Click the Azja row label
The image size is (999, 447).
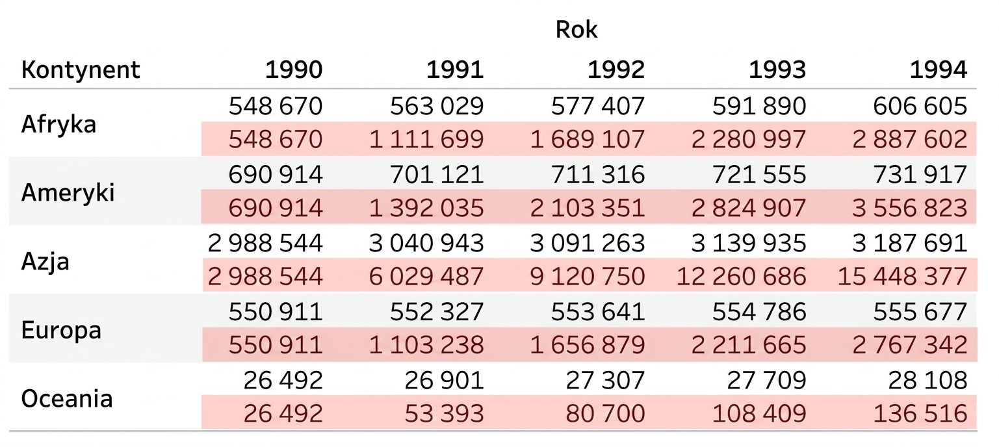pyautogui.click(x=45, y=262)
